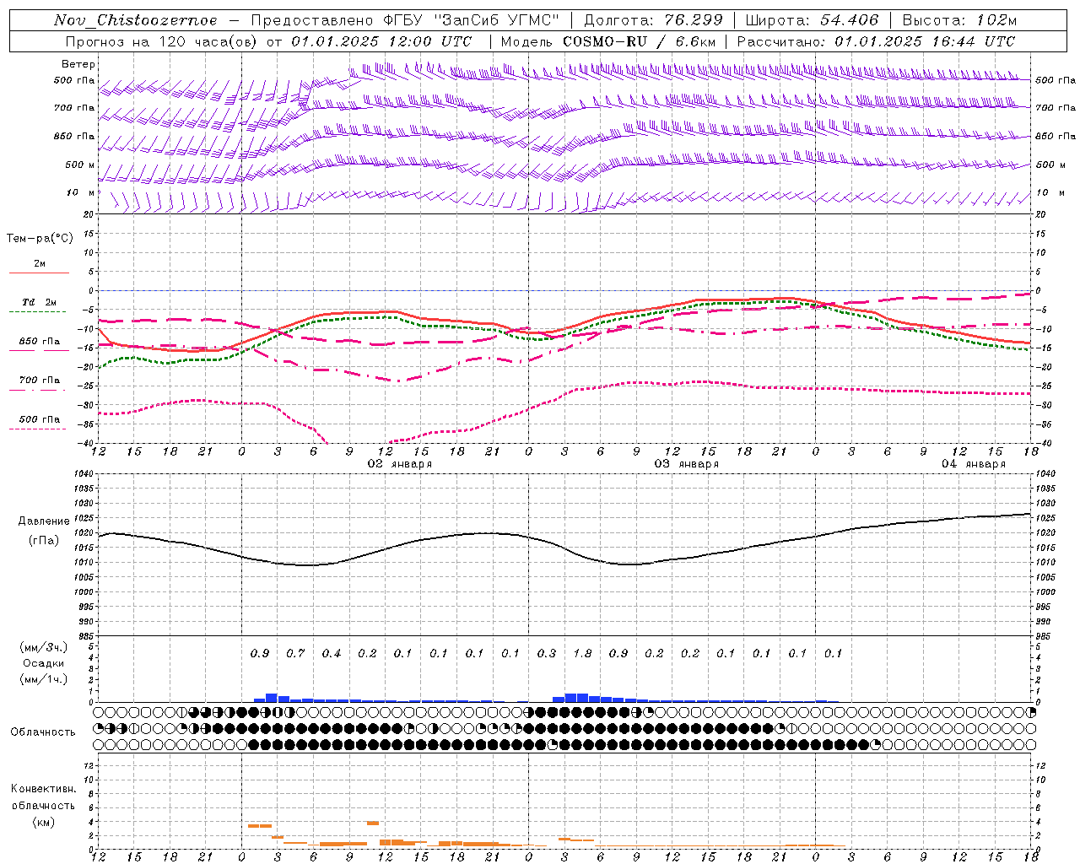
Task: Click the (мм/3ч.) precipitation unit label
Action: (44, 647)
